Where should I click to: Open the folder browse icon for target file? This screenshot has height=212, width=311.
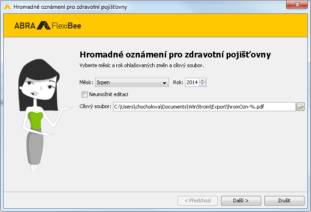[300, 107]
